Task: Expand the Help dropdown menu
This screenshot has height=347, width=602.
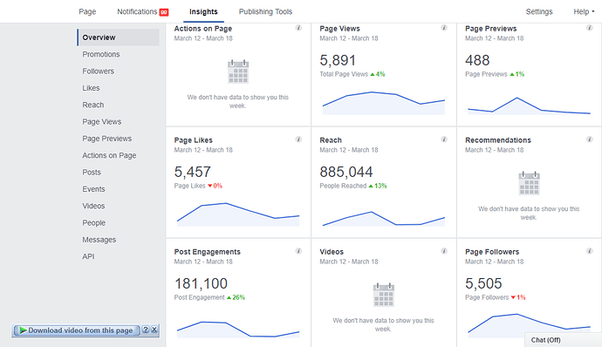Action: [584, 11]
